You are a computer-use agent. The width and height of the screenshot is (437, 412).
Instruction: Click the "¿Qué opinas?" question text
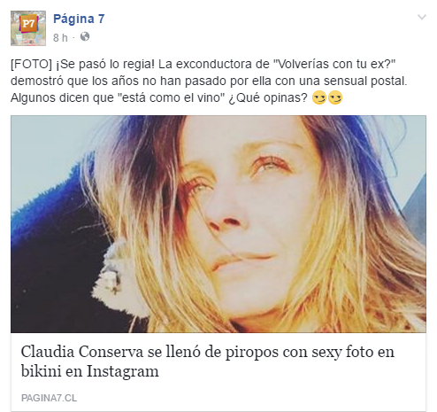tap(268, 97)
